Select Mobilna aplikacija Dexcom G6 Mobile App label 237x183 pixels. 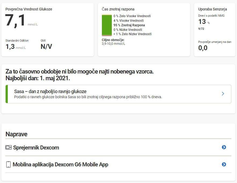[x=60, y=164]
